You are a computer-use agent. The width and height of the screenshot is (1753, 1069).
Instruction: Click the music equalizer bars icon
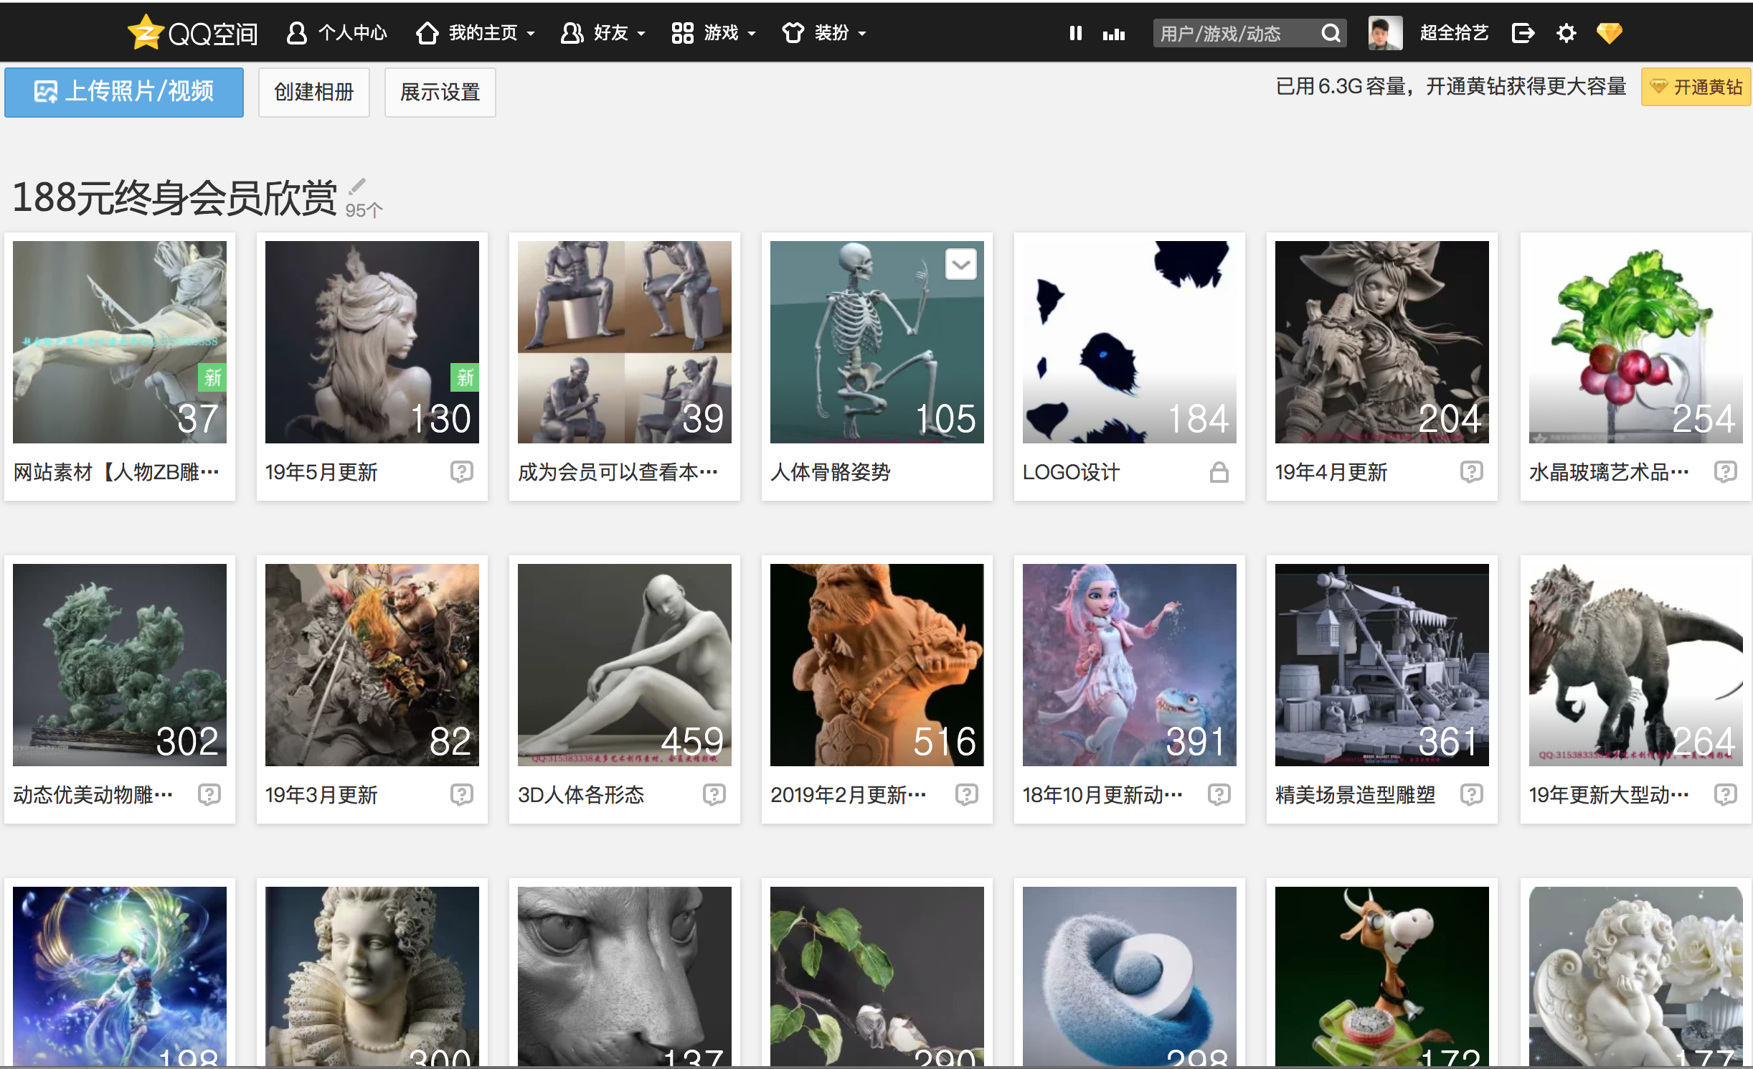point(1114,34)
